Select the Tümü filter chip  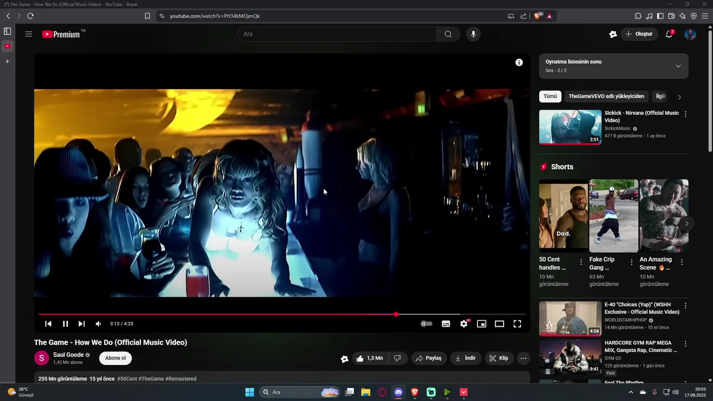pos(550,96)
